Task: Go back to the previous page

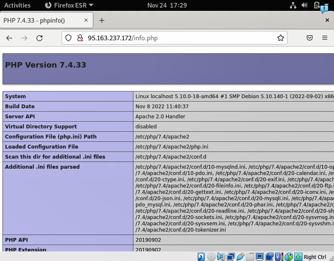Action: (9, 38)
